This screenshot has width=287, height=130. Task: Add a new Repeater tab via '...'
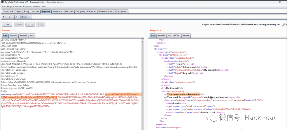29,17
